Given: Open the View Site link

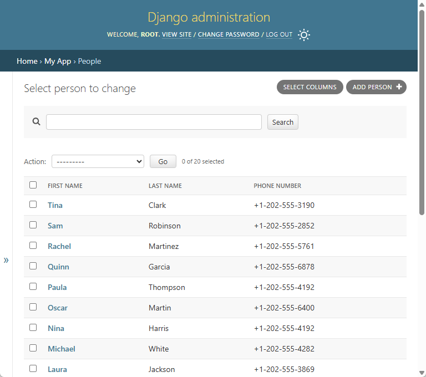Looking at the screenshot, I should pos(176,34).
